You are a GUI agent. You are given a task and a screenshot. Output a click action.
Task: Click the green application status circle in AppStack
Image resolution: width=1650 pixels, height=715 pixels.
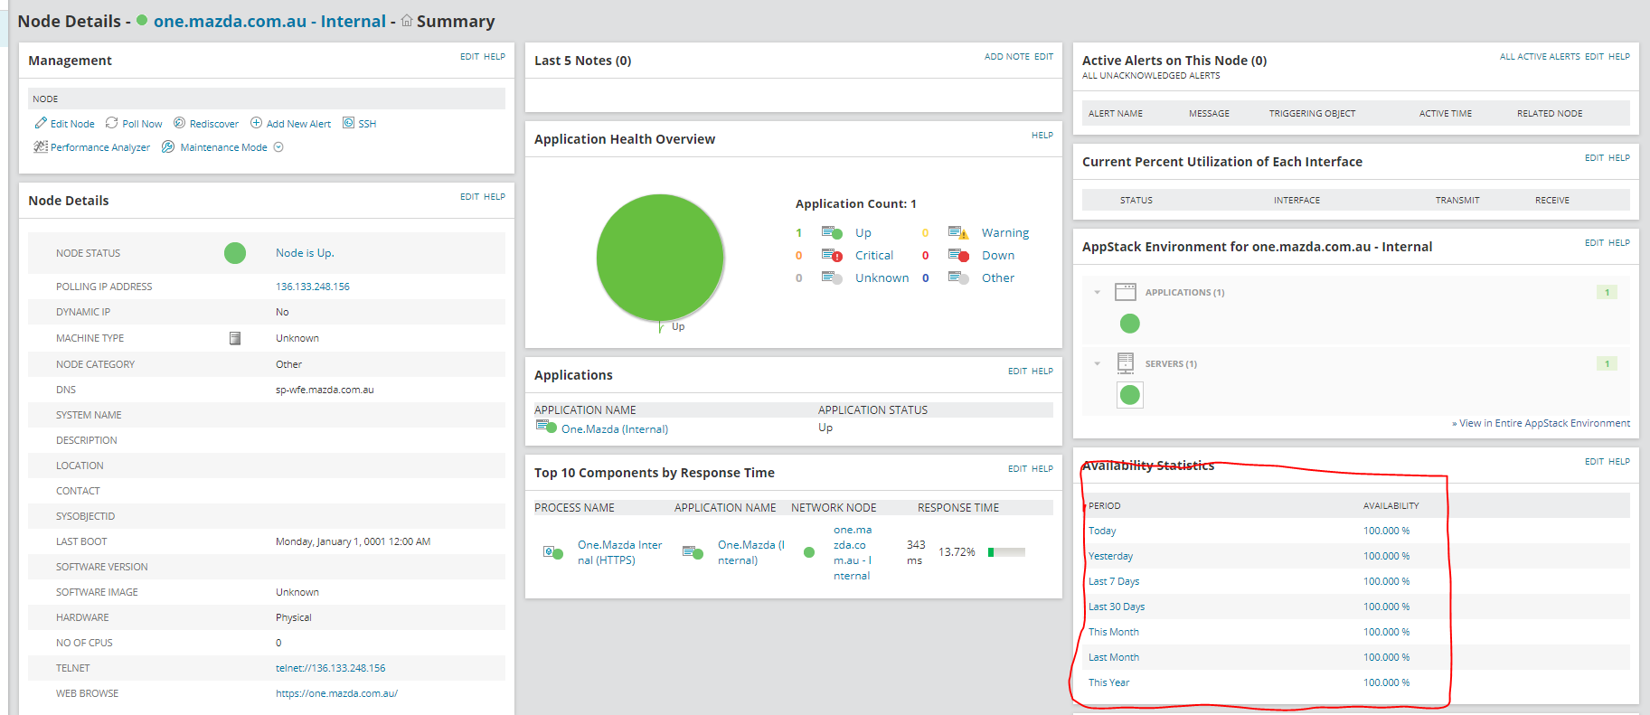[1130, 324]
